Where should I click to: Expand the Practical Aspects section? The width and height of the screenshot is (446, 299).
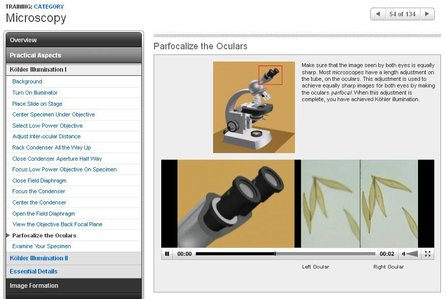pyautogui.click(x=74, y=55)
